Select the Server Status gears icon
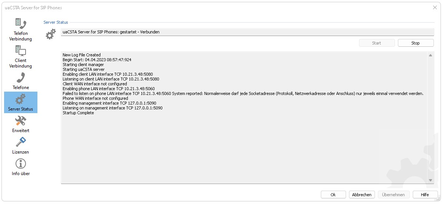This screenshot has width=442, height=204. 21,99
